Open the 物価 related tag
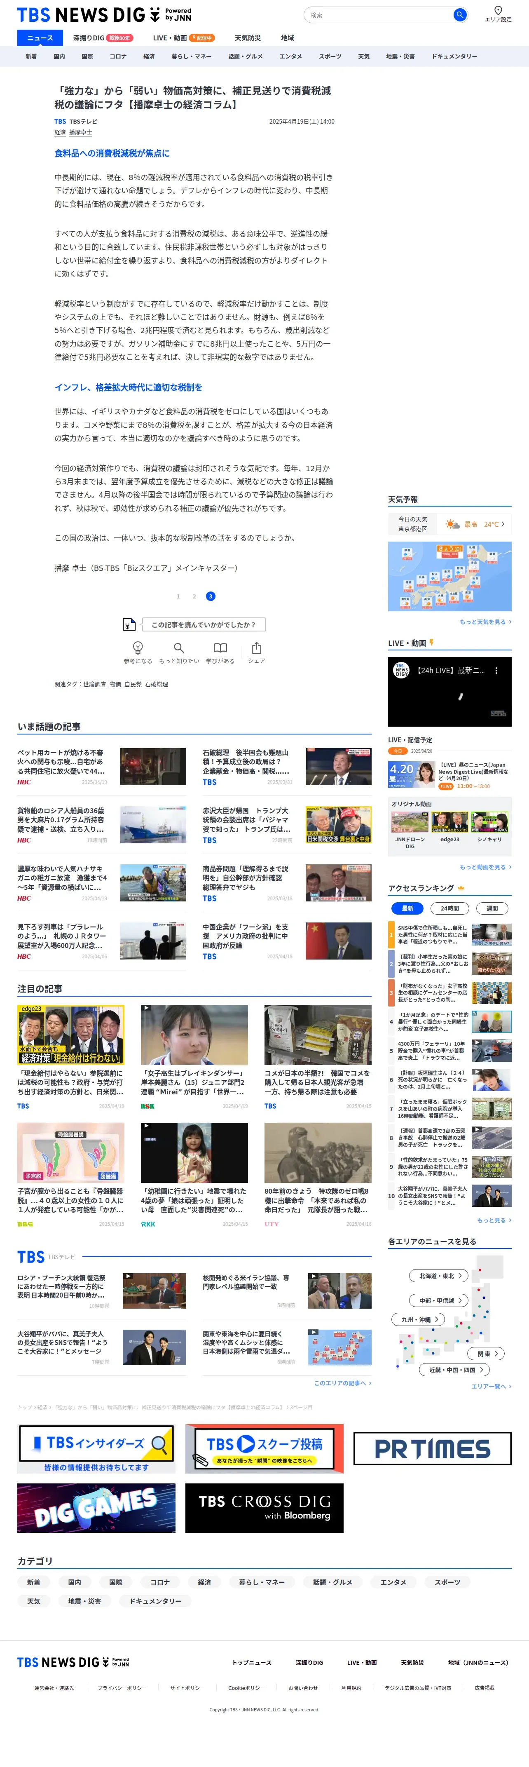Screen dimensions: 529x1767 coord(115,684)
